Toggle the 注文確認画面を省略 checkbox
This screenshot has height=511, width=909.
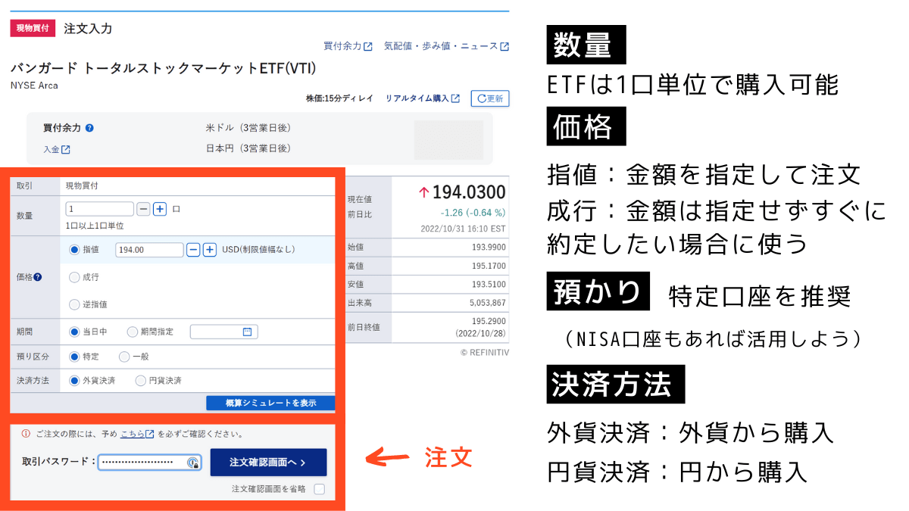coord(319,489)
